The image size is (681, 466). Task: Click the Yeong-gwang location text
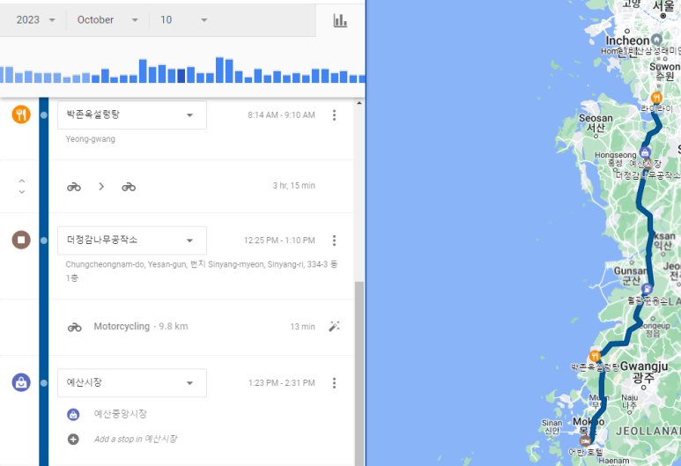pyautogui.click(x=91, y=139)
